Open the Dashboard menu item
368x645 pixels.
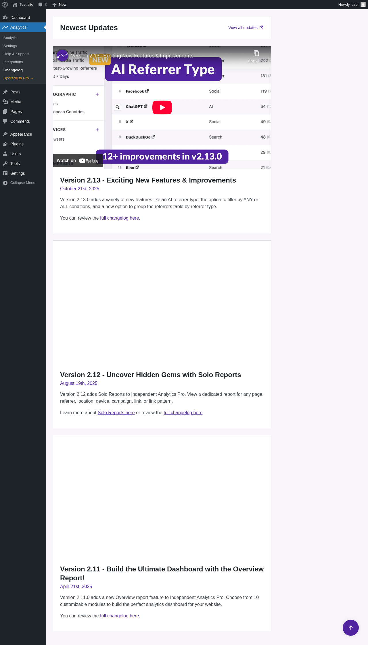click(x=23, y=18)
